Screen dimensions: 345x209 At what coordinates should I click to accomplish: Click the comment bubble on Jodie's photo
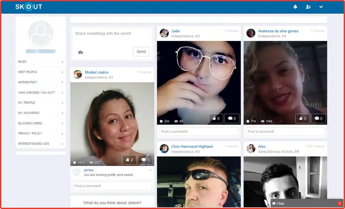[x=232, y=118]
